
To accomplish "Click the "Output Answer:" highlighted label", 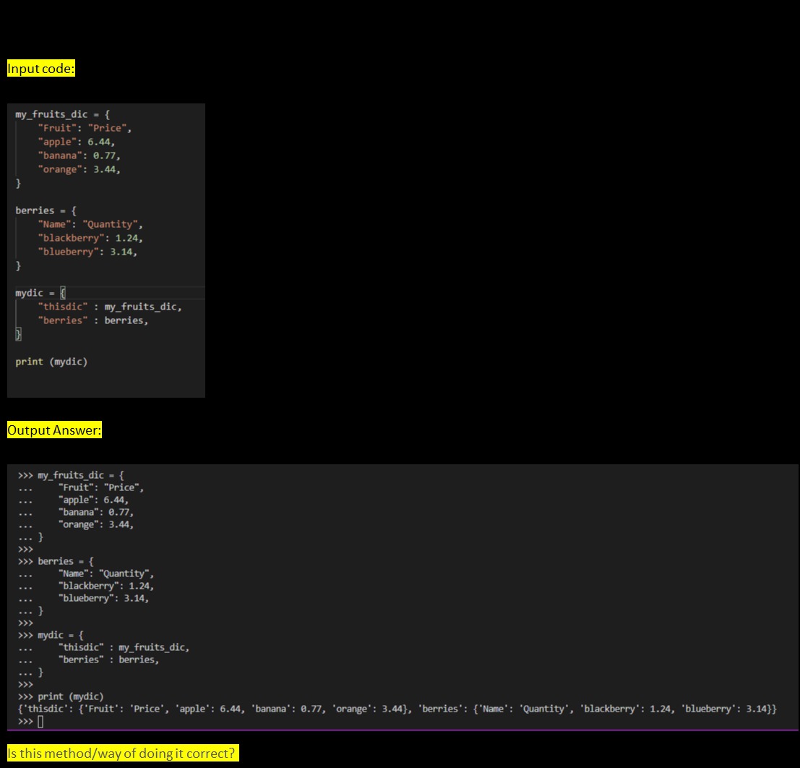I will coord(55,430).
